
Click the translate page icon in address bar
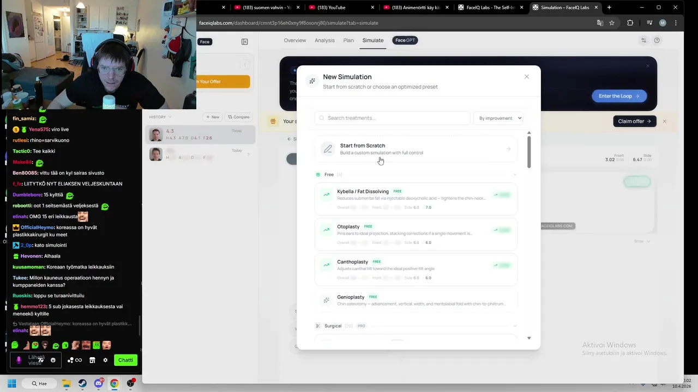(600, 23)
